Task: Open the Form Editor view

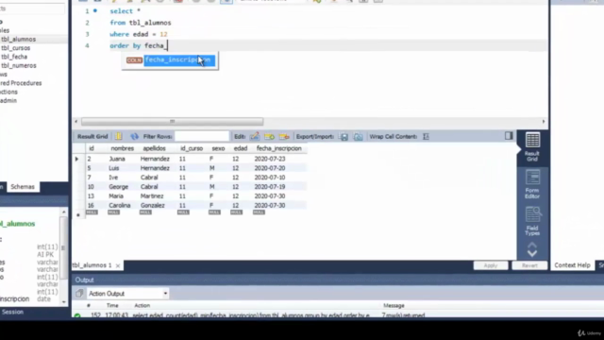Action: (x=532, y=185)
